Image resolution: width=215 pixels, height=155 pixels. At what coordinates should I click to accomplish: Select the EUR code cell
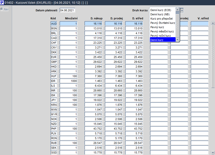point(54,57)
